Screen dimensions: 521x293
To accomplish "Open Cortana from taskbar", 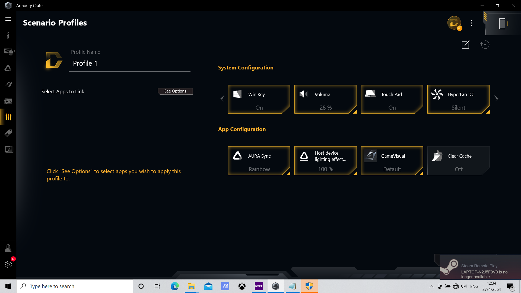I will tap(141, 286).
